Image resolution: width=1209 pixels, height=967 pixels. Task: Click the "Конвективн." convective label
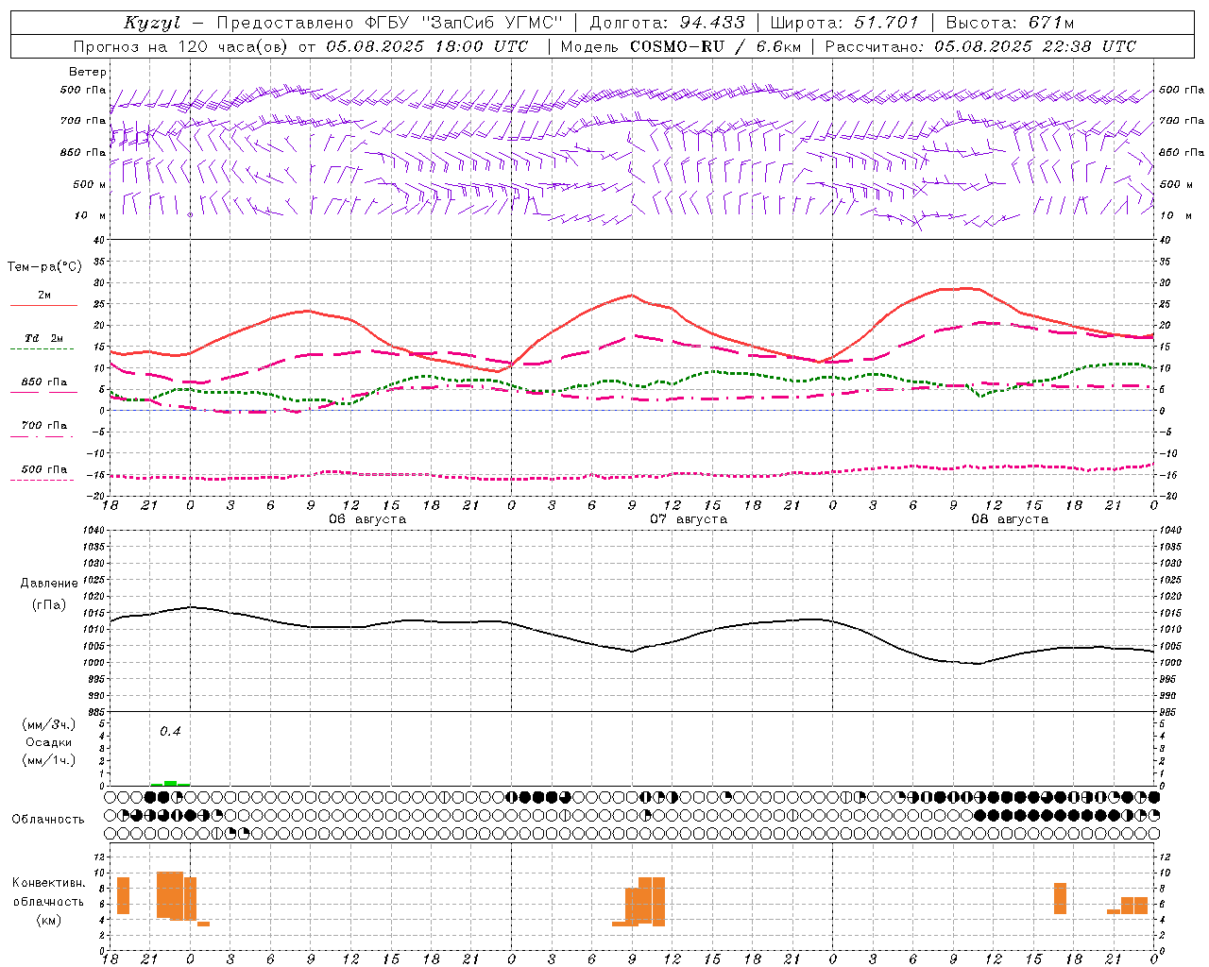coord(49,883)
